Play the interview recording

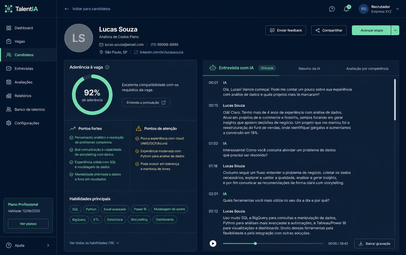(213, 243)
